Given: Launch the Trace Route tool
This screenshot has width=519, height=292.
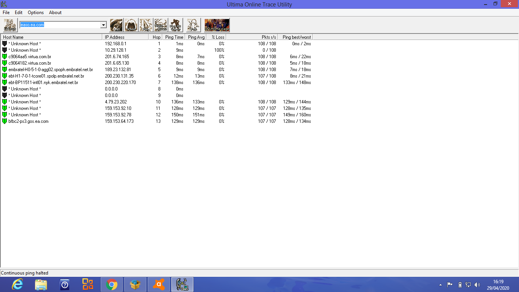Looking at the screenshot, I should [161, 25].
